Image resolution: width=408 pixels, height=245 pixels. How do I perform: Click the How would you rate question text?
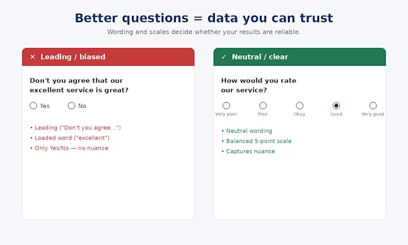[259, 85]
